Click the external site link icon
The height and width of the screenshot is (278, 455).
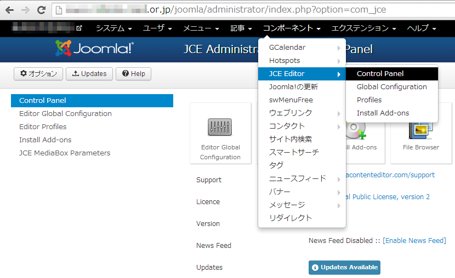(79, 28)
